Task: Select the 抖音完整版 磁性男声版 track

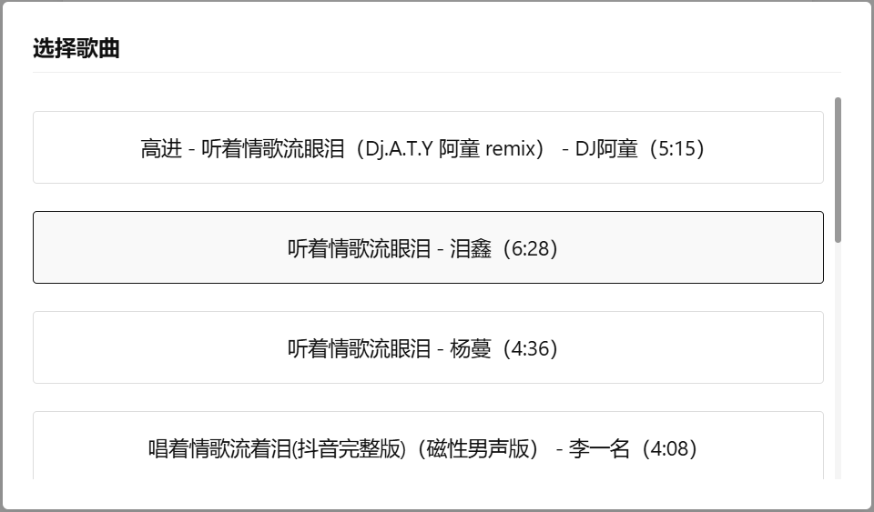Action: coord(428,447)
